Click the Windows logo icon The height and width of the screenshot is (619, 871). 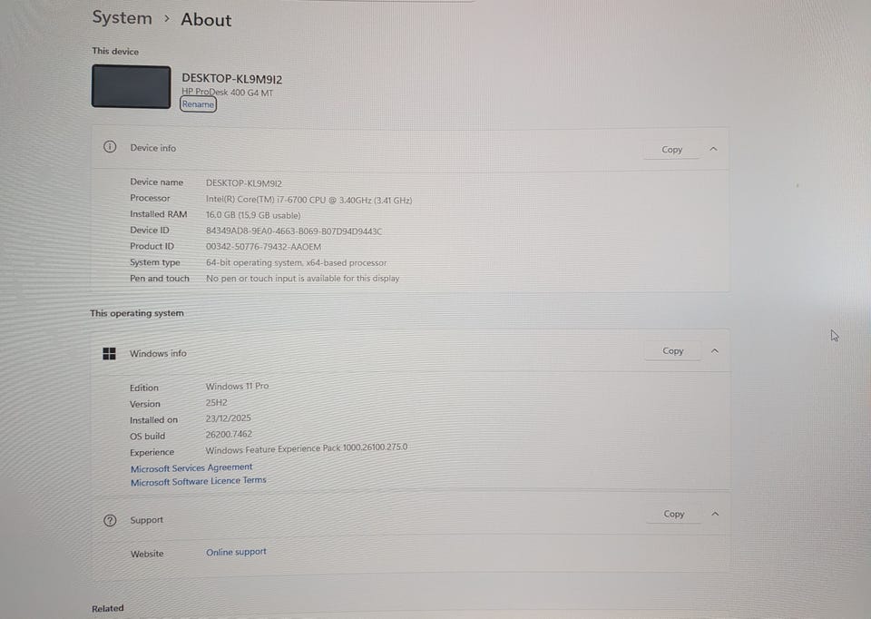point(110,353)
